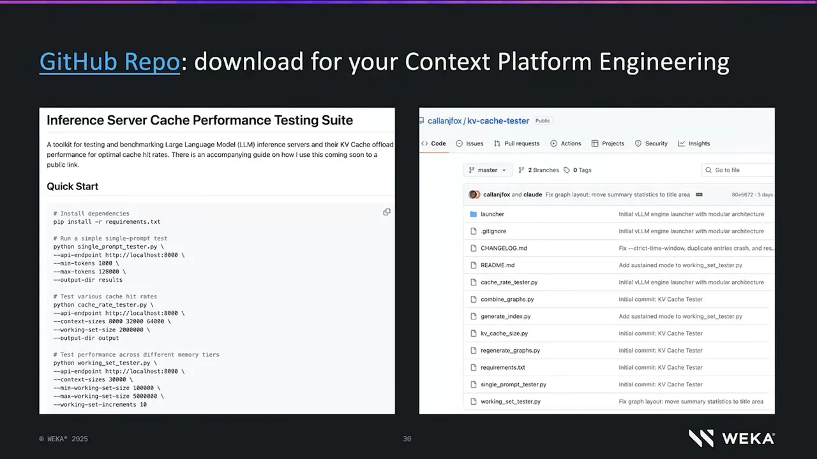Viewport: 817px width, 459px height.
Task: Click the file icon beside README.md
Action: pyautogui.click(x=474, y=265)
